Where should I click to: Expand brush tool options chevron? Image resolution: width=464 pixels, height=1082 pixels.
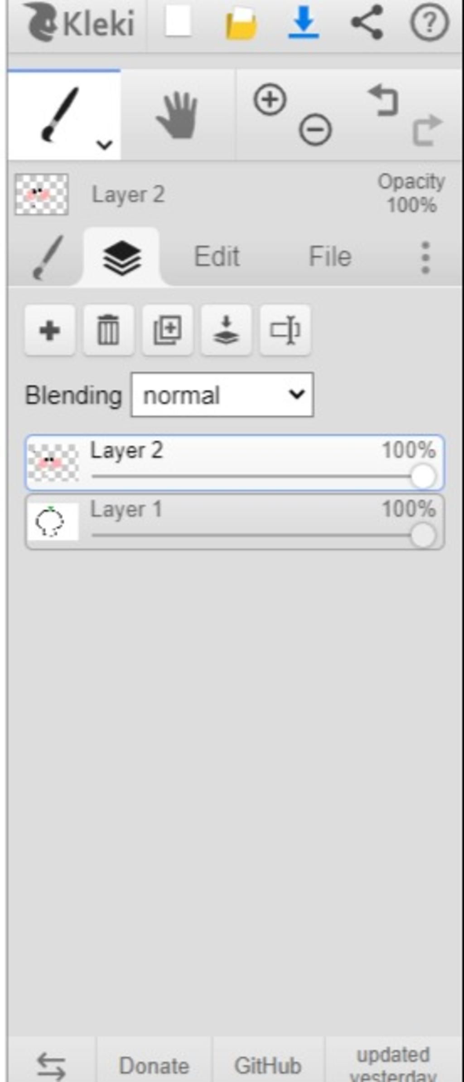(105, 145)
